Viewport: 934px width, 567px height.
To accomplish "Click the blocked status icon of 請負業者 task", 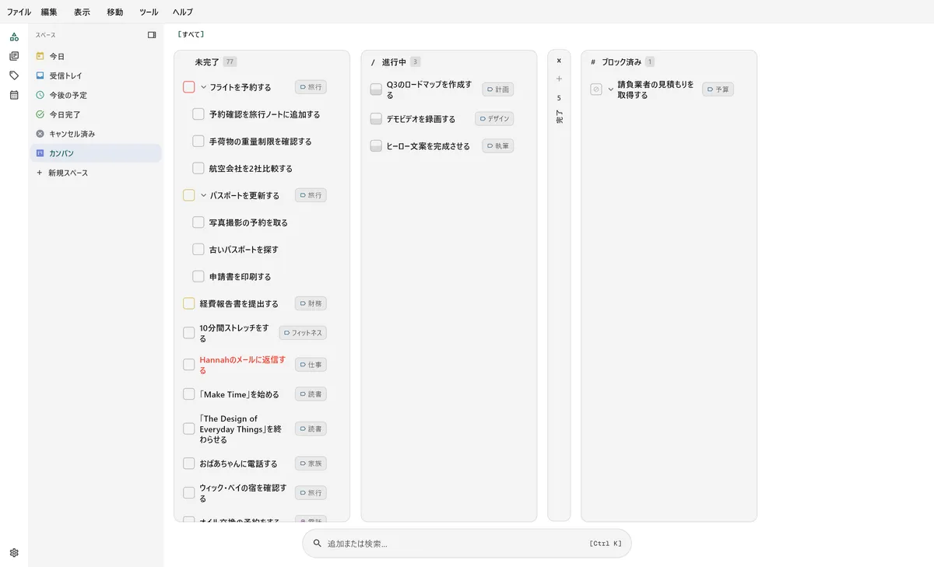I will pos(596,89).
